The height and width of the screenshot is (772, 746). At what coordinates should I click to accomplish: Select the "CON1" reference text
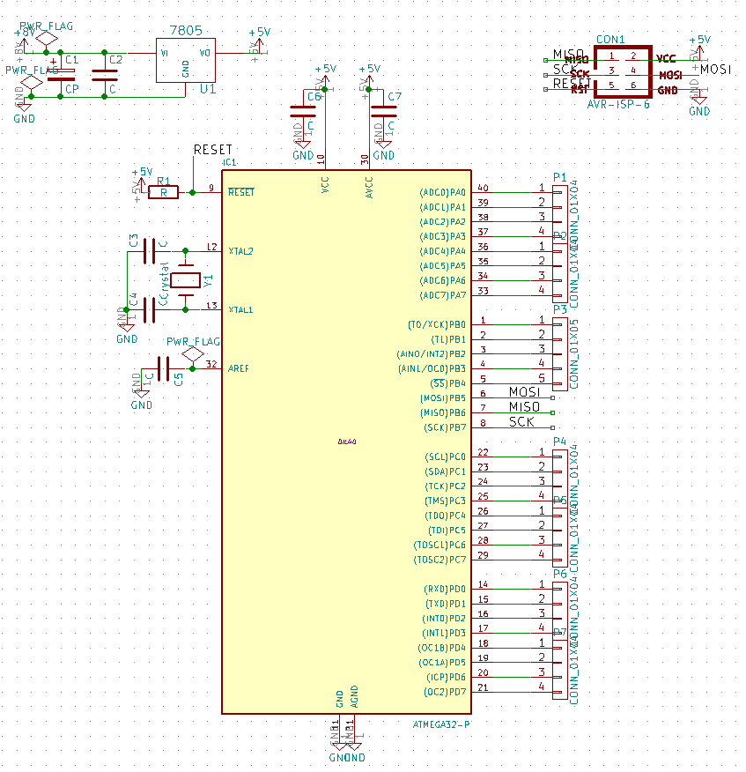tap(610, 40)
